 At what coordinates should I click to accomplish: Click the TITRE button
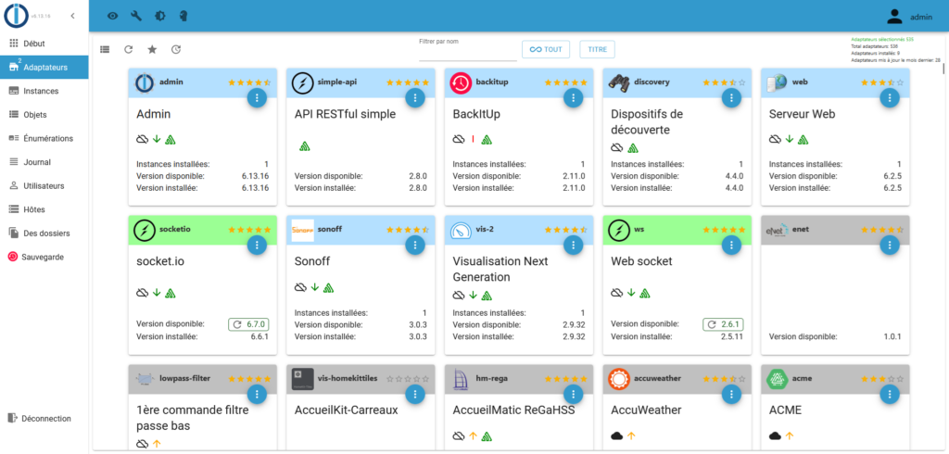[598, 50]
